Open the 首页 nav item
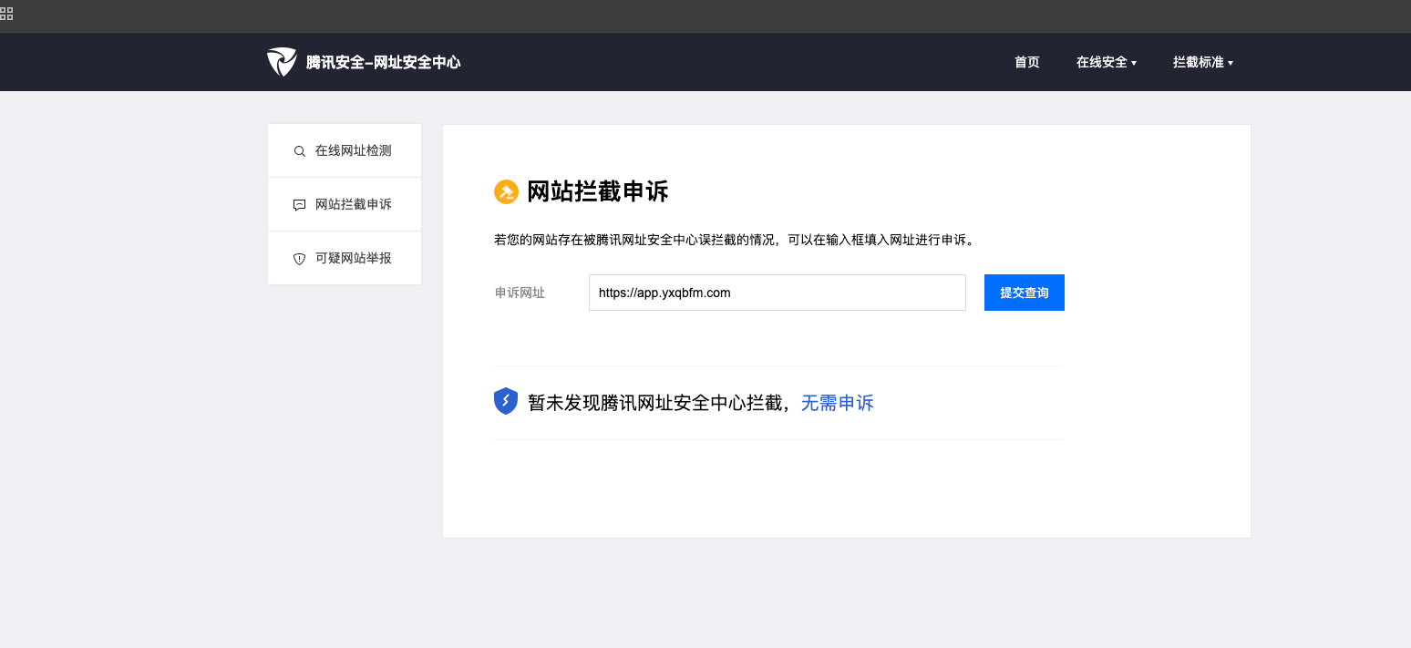This screenshot has width=1411, height=648. pyautogui.click(x=1027, y=62)
